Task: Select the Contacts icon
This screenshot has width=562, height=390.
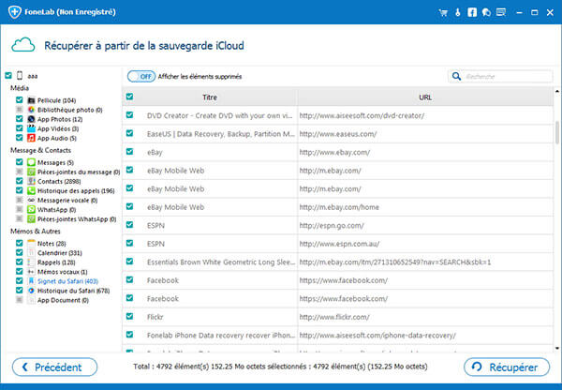Action: pyautogui.click(x=31, y=181)
